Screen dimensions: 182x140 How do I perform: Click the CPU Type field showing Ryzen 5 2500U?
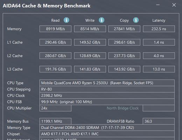107,83
